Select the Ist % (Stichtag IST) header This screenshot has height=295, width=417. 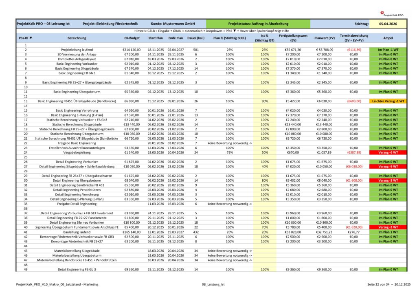click(x=265, y=38)
